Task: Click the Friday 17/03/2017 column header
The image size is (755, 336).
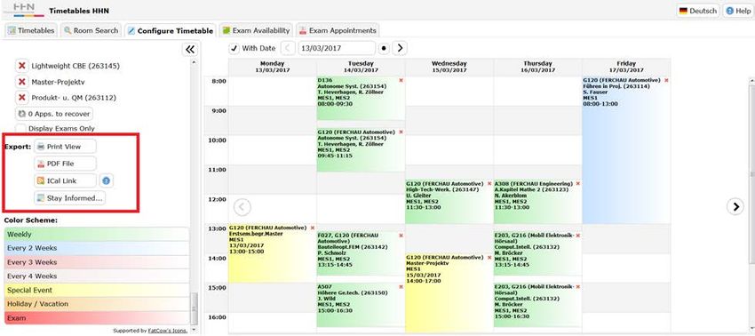Action: tap(626, 67)
